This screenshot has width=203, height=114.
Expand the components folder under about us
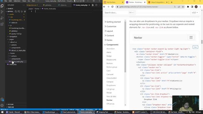(16, 48)
